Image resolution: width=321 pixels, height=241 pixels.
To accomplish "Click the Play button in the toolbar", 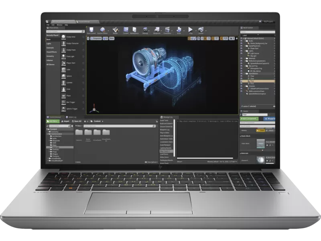I will pyautogui.click(x=190, y=30).
